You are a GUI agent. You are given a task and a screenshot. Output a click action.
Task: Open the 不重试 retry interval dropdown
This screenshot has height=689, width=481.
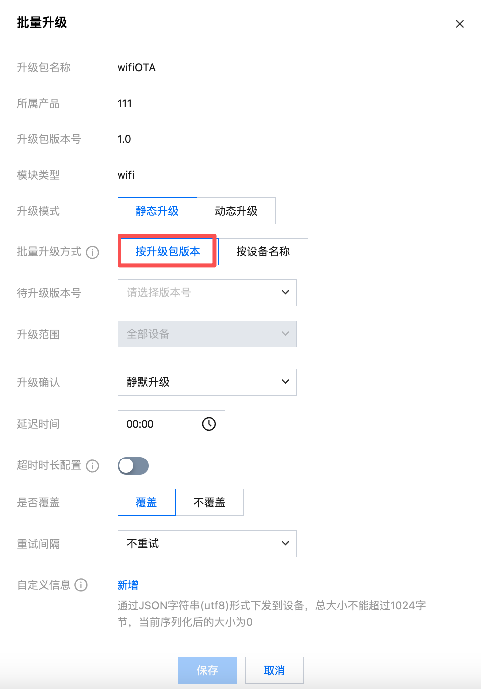[207, 544]
